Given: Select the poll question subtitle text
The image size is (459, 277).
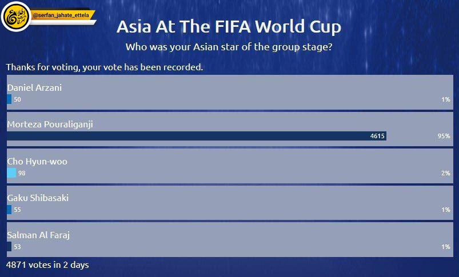Looking at the screenshot, I should tap(229, 47).
